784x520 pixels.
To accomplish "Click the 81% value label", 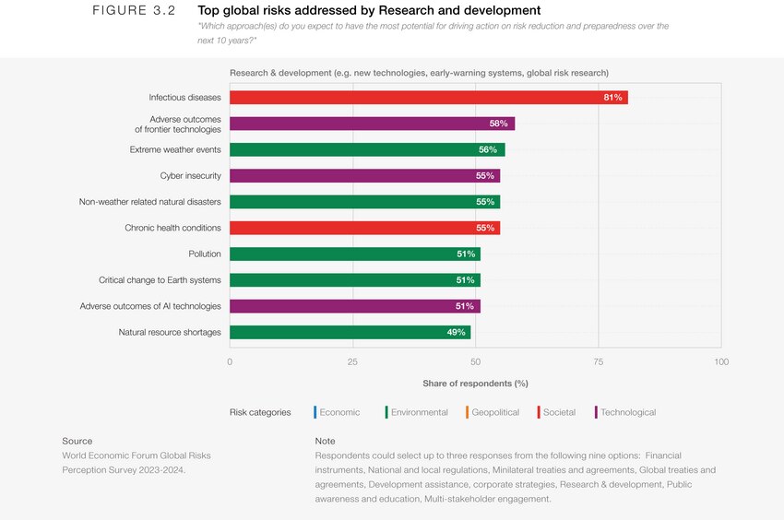I will click(x=613, y=98).
